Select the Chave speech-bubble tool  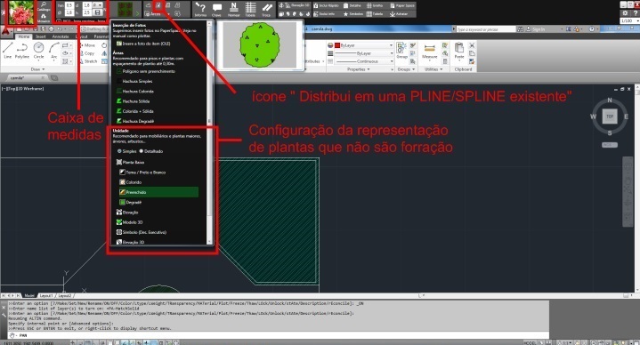[216, 10]
